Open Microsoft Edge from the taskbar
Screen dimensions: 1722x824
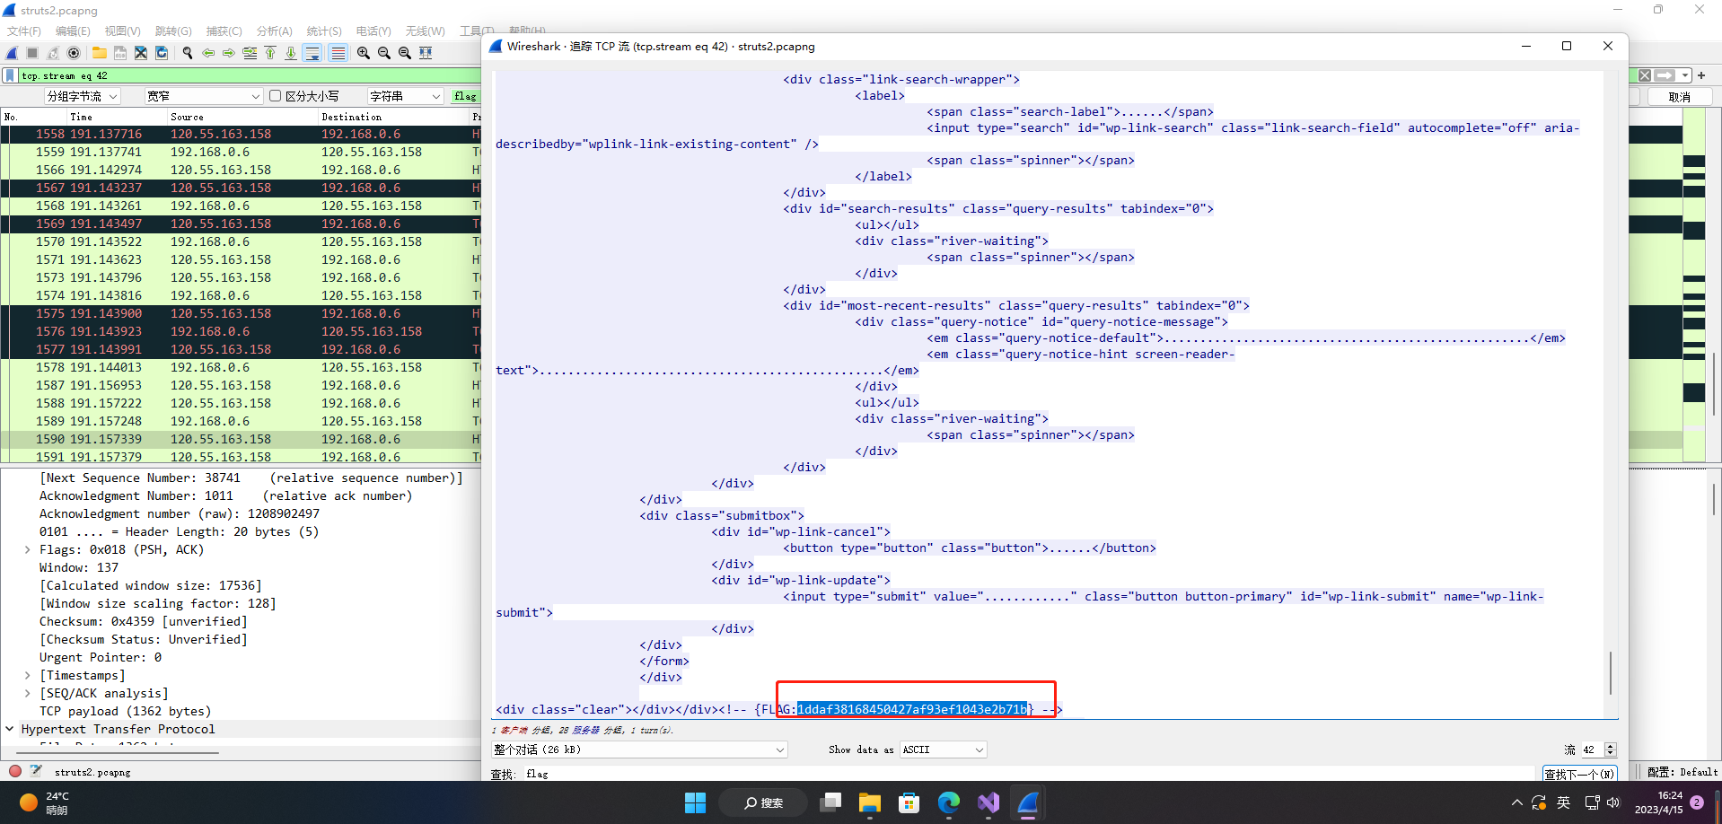tap(949, 802)
